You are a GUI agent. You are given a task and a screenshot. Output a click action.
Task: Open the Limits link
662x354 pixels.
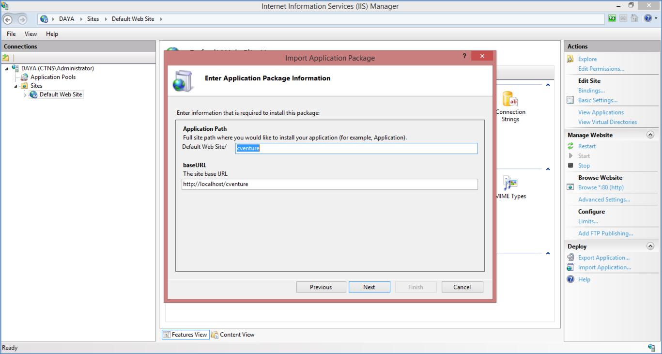point(588,221)
